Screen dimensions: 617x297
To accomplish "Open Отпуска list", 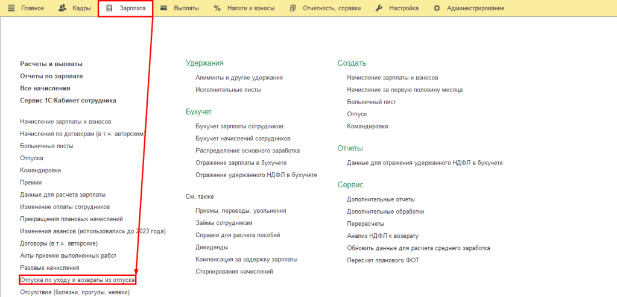I will (x=31, y=158).
